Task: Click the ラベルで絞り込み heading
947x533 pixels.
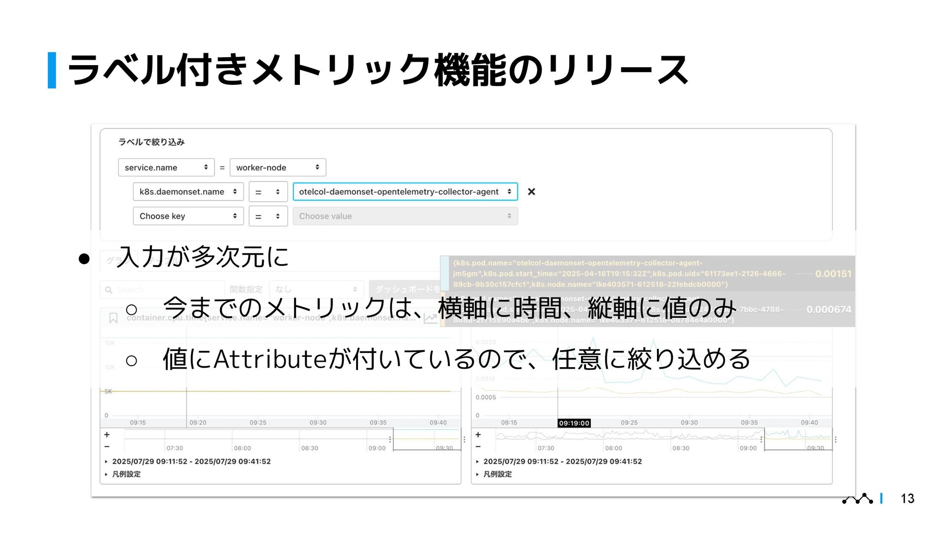Action: (151, 142)
